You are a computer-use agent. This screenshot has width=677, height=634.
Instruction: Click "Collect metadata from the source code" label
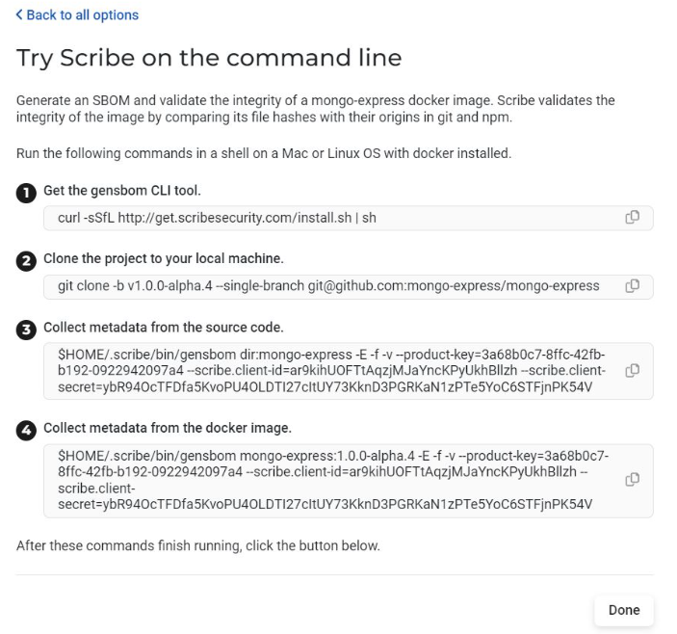pos(163,327)
